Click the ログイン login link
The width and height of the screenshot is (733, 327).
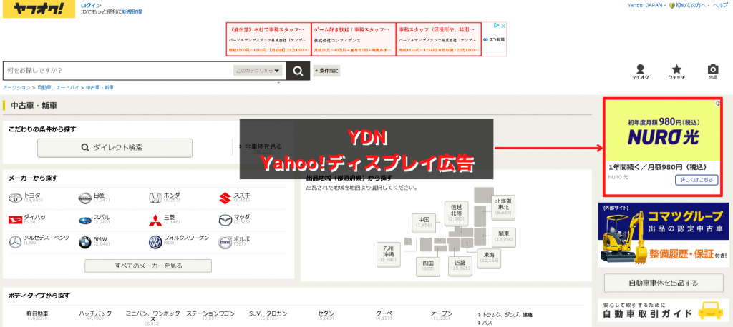click(91, 5)
